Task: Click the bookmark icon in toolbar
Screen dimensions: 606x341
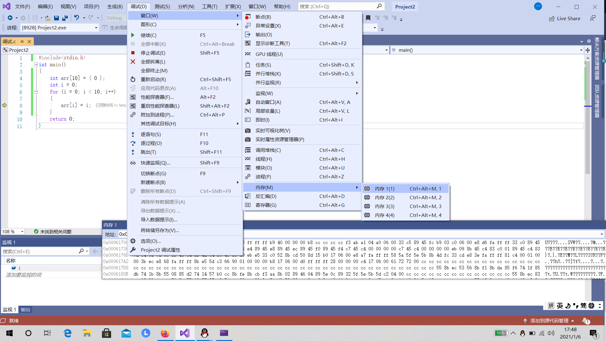Action: (x=368, y=18)
